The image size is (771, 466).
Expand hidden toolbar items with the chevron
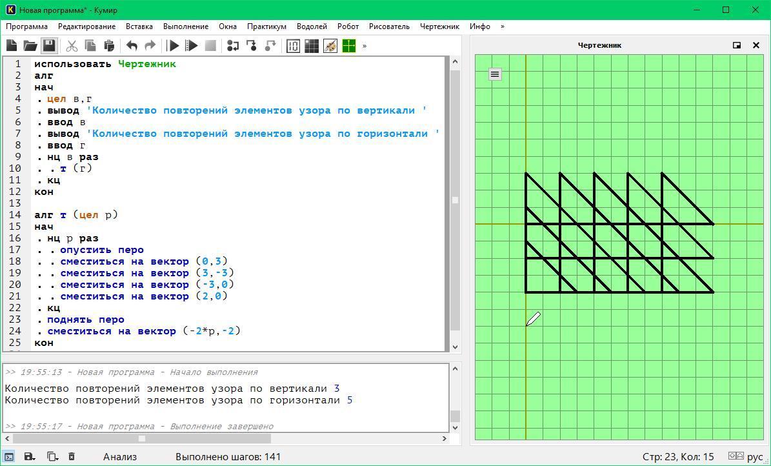(x=365, y=46)
